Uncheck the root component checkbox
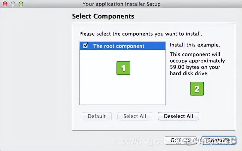Viewport: 242px width, 151px height. (86, 46)
